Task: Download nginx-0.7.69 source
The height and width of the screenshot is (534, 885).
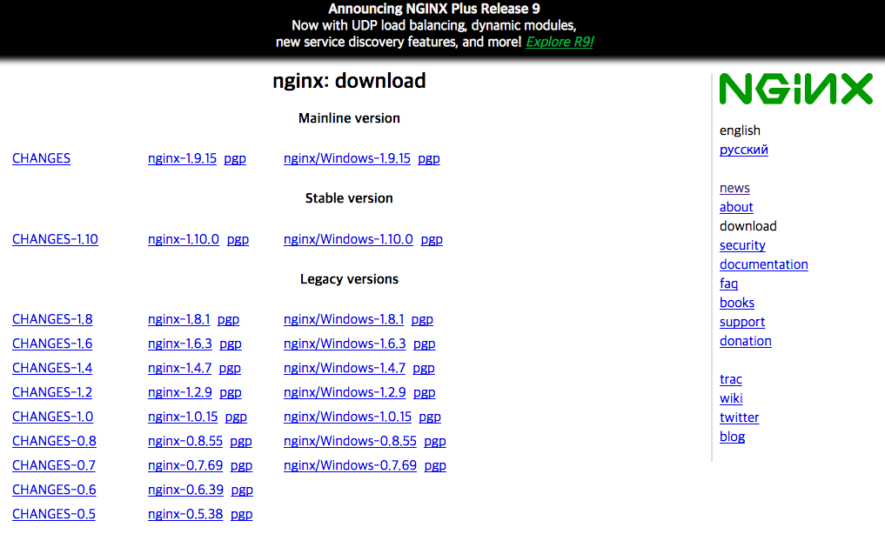Action: click(x=185, y=465)
